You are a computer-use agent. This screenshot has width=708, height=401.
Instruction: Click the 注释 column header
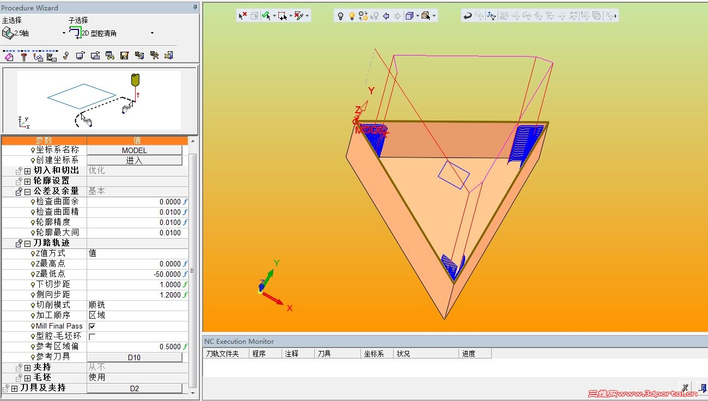(x=298, y=354)
